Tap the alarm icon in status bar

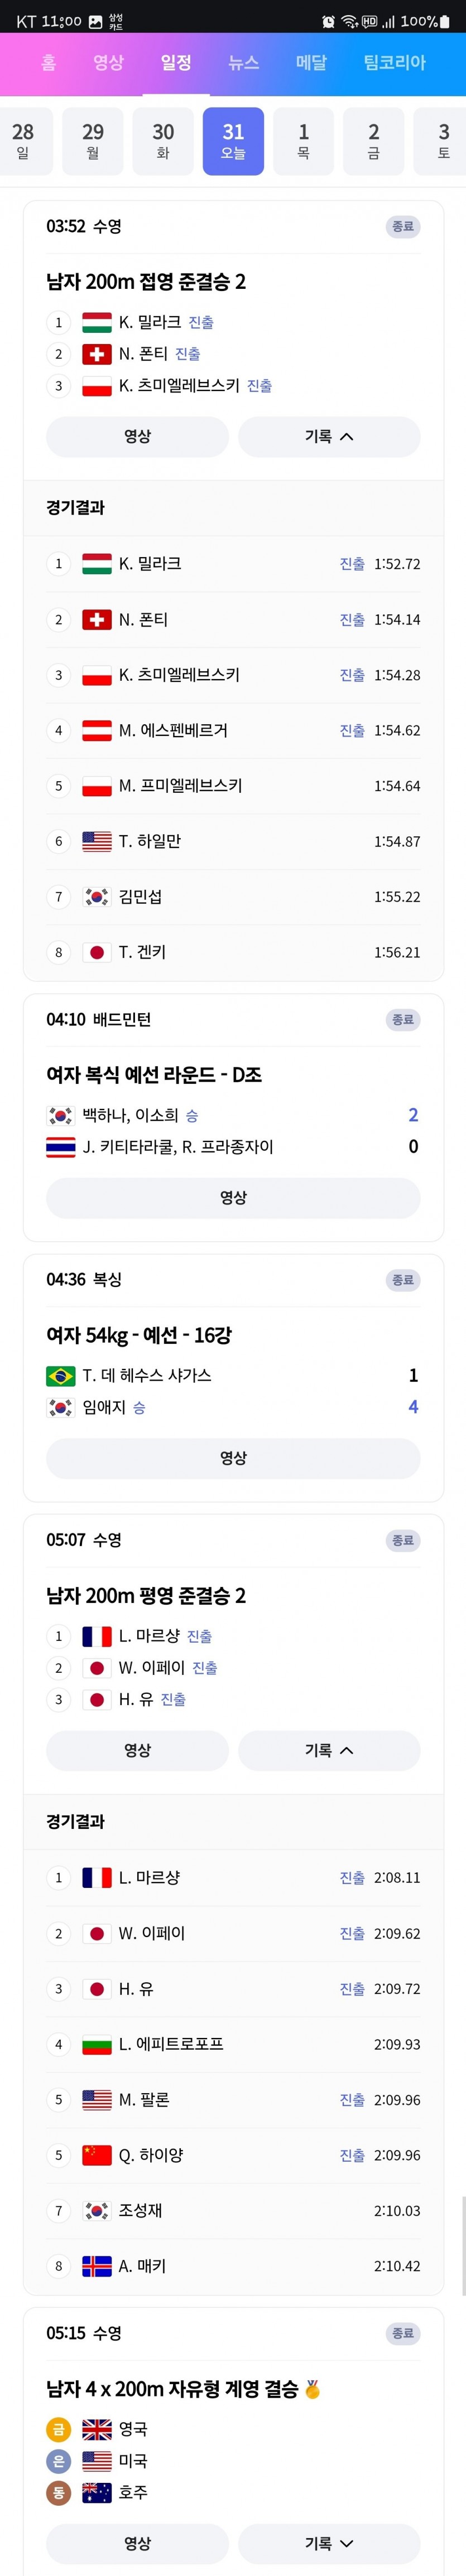tap(328, 21)
